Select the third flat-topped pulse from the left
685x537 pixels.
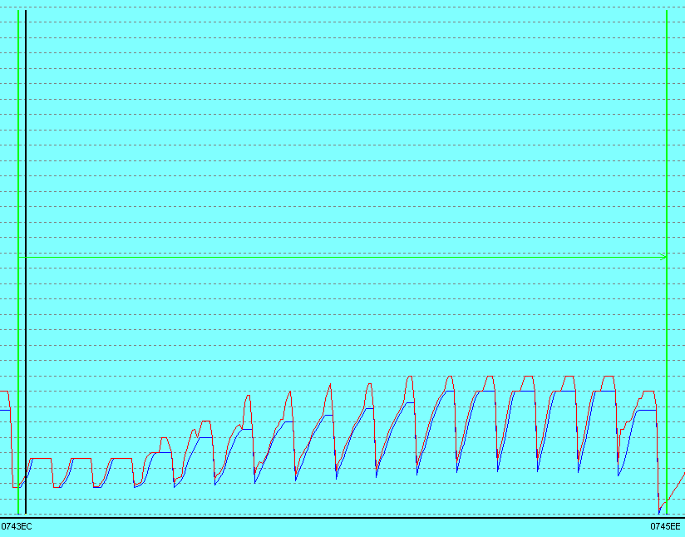click(122, 459)
